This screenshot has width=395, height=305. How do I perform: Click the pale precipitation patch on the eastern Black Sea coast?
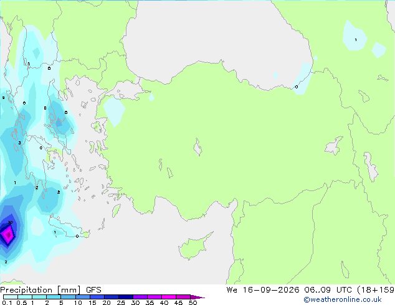pyautogui.click(x=302, y=79)
